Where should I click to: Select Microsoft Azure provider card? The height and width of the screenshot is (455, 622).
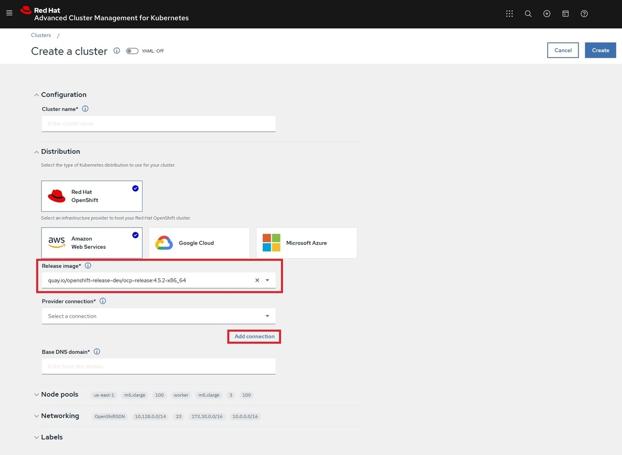click(306, 243)
